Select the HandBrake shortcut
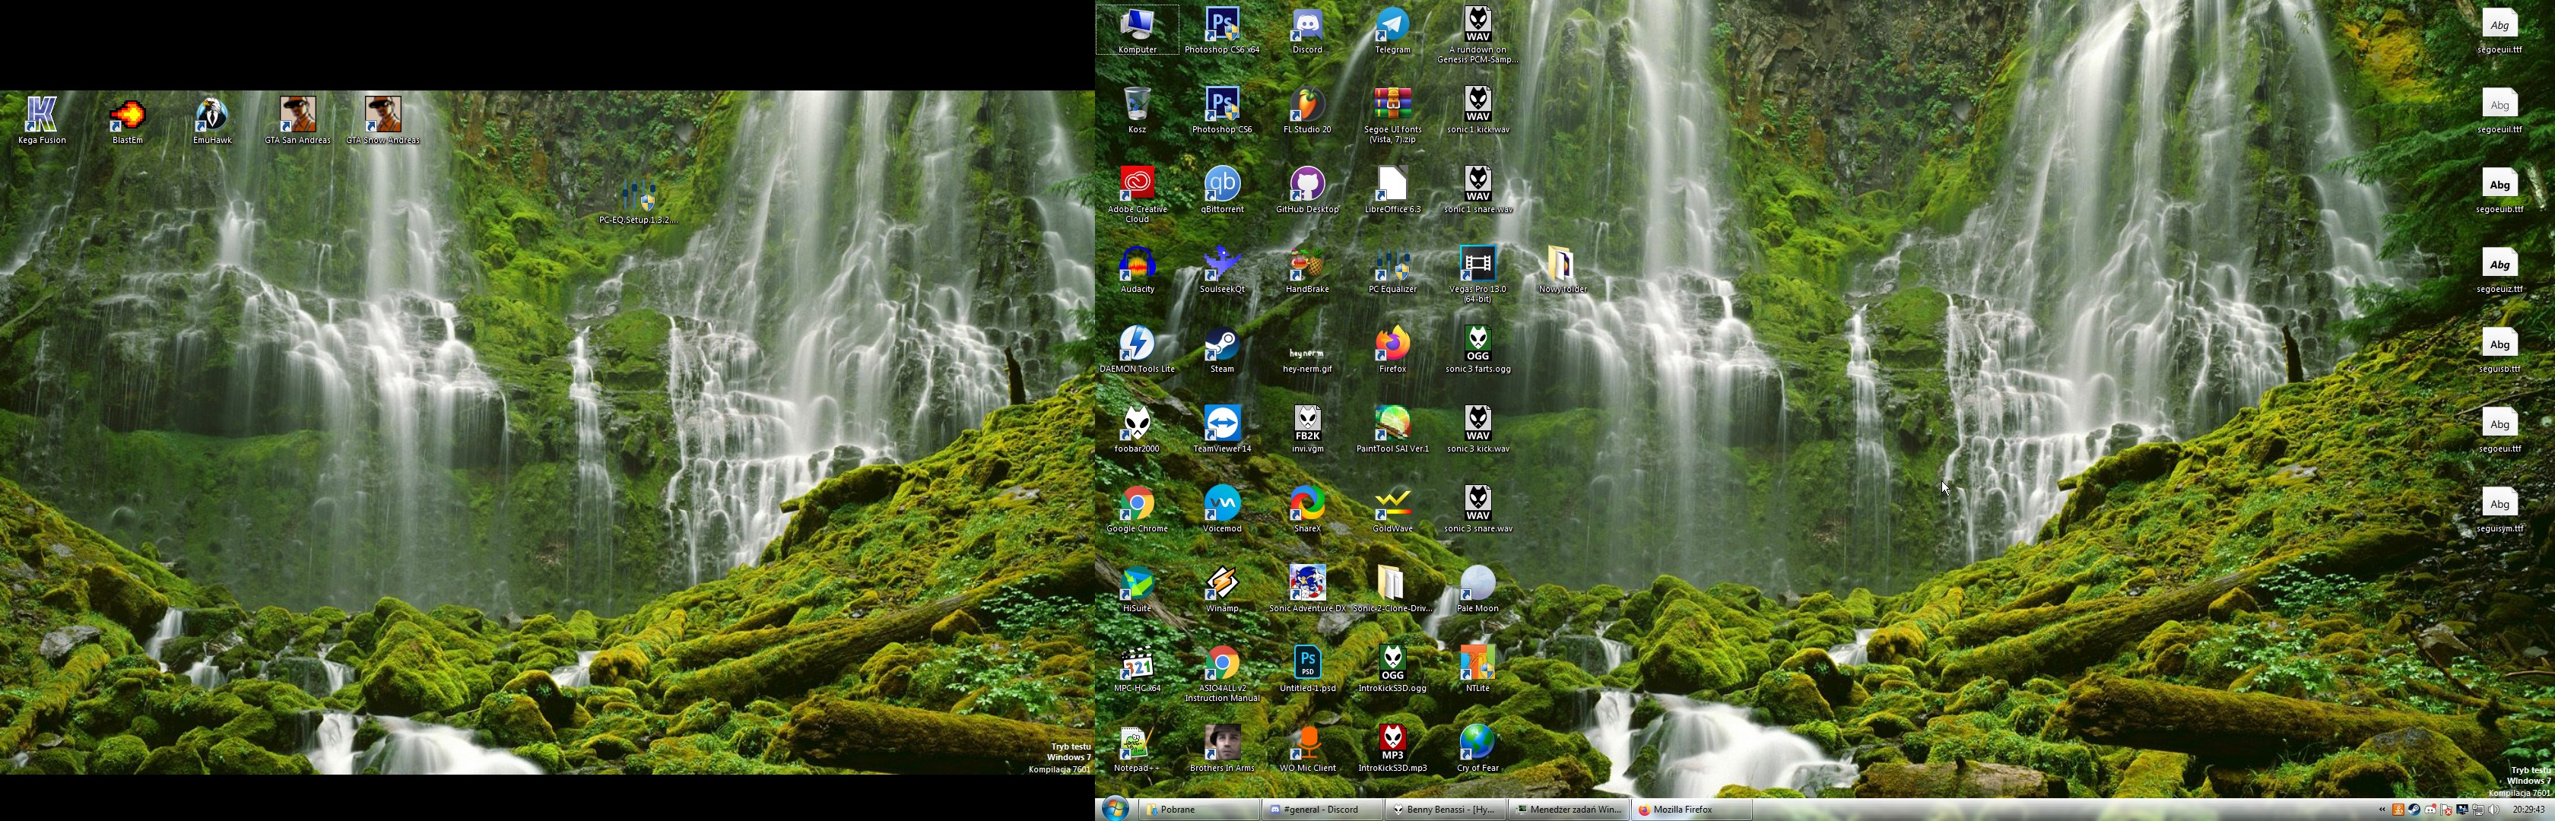 [x=1307, y=270]
